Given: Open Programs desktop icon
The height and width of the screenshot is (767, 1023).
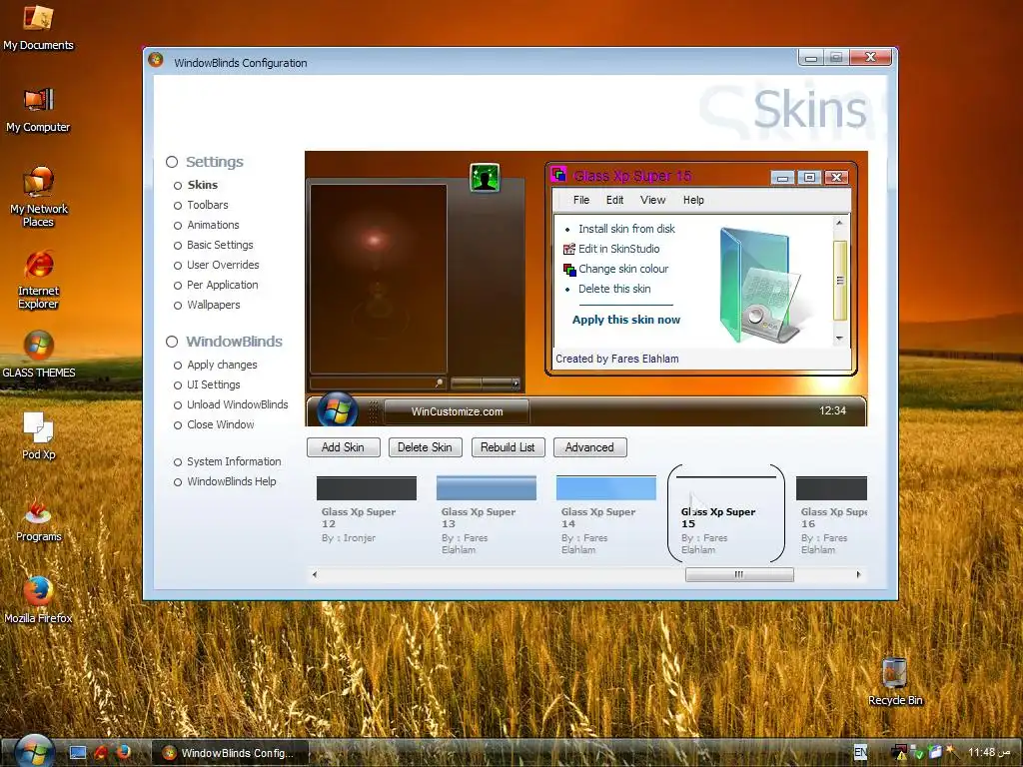Looking at the screenshot, I should pyautogui.click(x=39, y=519).
